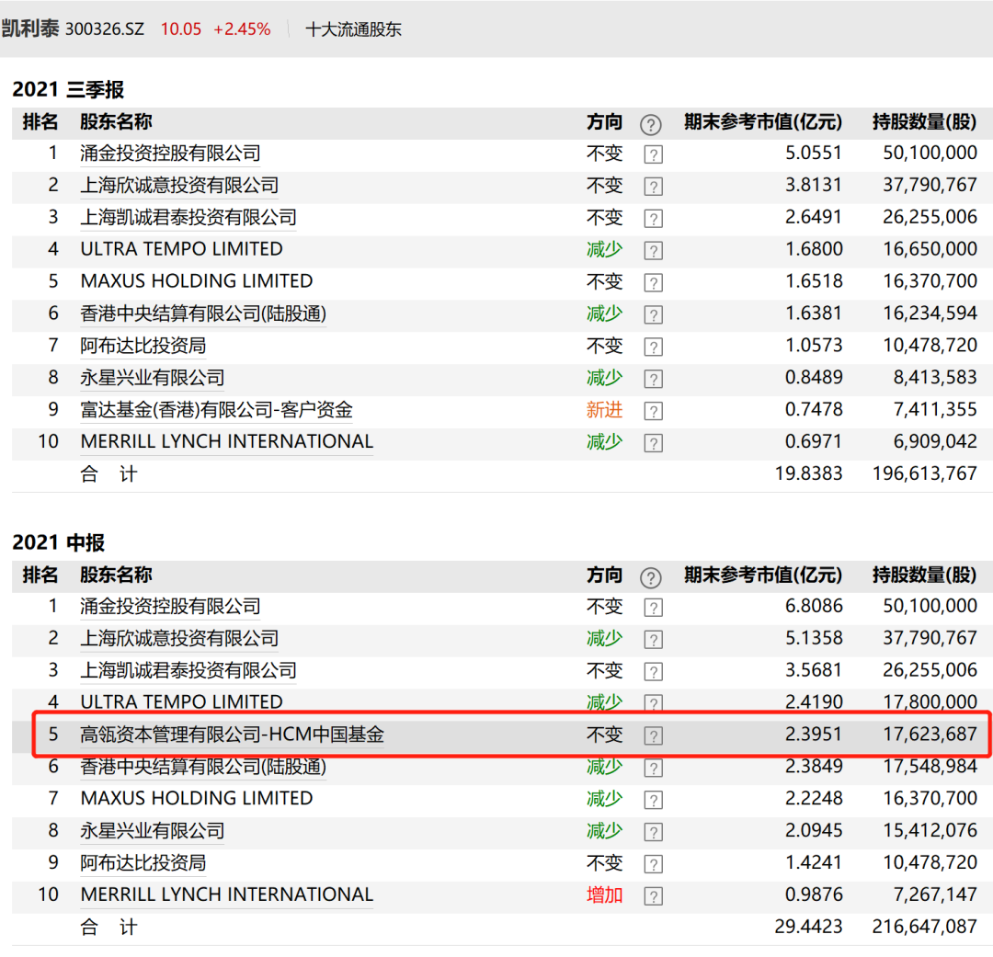Open 涌金投资控股有限公司 link in 三季报
The width and height of the screenshot is (993, 957).
point(170,154)
